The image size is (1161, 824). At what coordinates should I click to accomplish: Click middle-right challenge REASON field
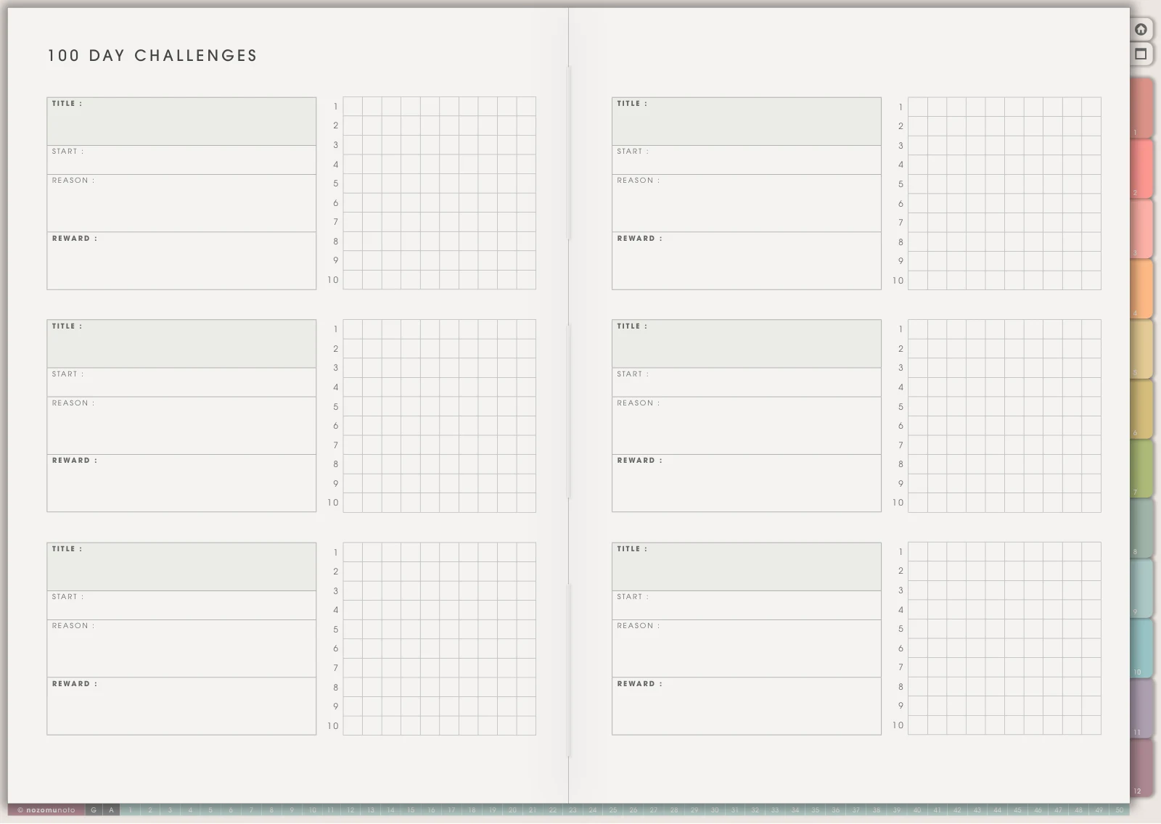[x=747, y=426]
